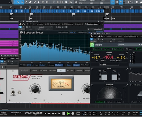Viewport: 142px width, 117px height.
Task: Toggle the Insight plugin power button
Action: 92,39
